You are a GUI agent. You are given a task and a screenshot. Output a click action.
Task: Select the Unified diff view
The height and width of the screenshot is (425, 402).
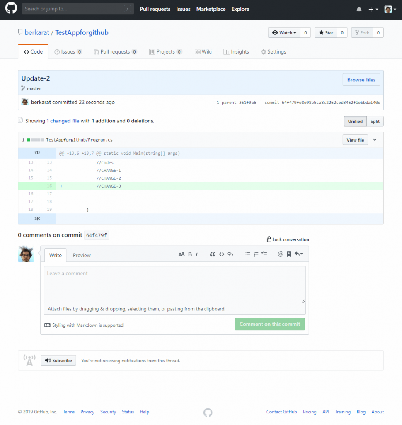click(355, 122)
